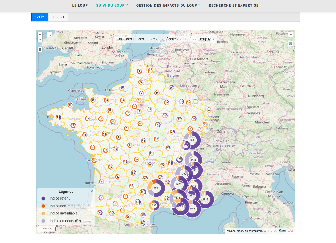Select the 35 cluster marker

(x=165, y=116)
